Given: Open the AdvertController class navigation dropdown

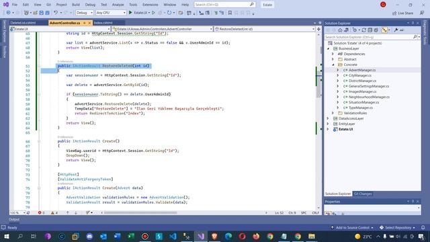Looking at the screenshot, I should click(x=162, y=29).
